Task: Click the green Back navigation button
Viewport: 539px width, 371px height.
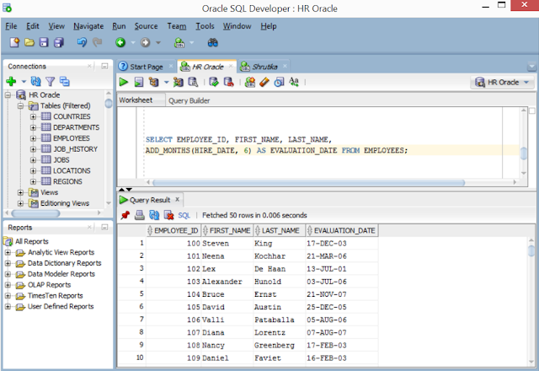Action: pos(120,43)
